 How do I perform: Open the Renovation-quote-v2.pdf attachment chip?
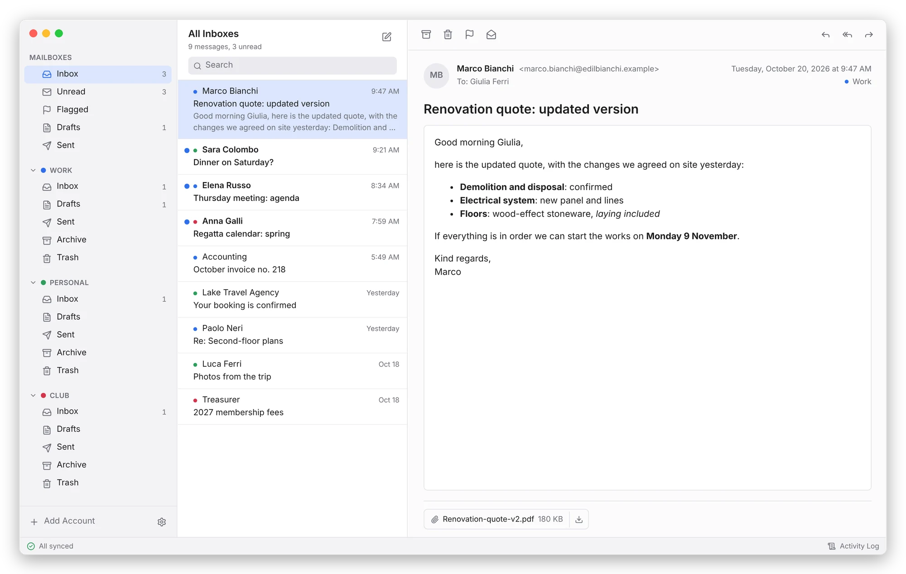coord(497,519)
